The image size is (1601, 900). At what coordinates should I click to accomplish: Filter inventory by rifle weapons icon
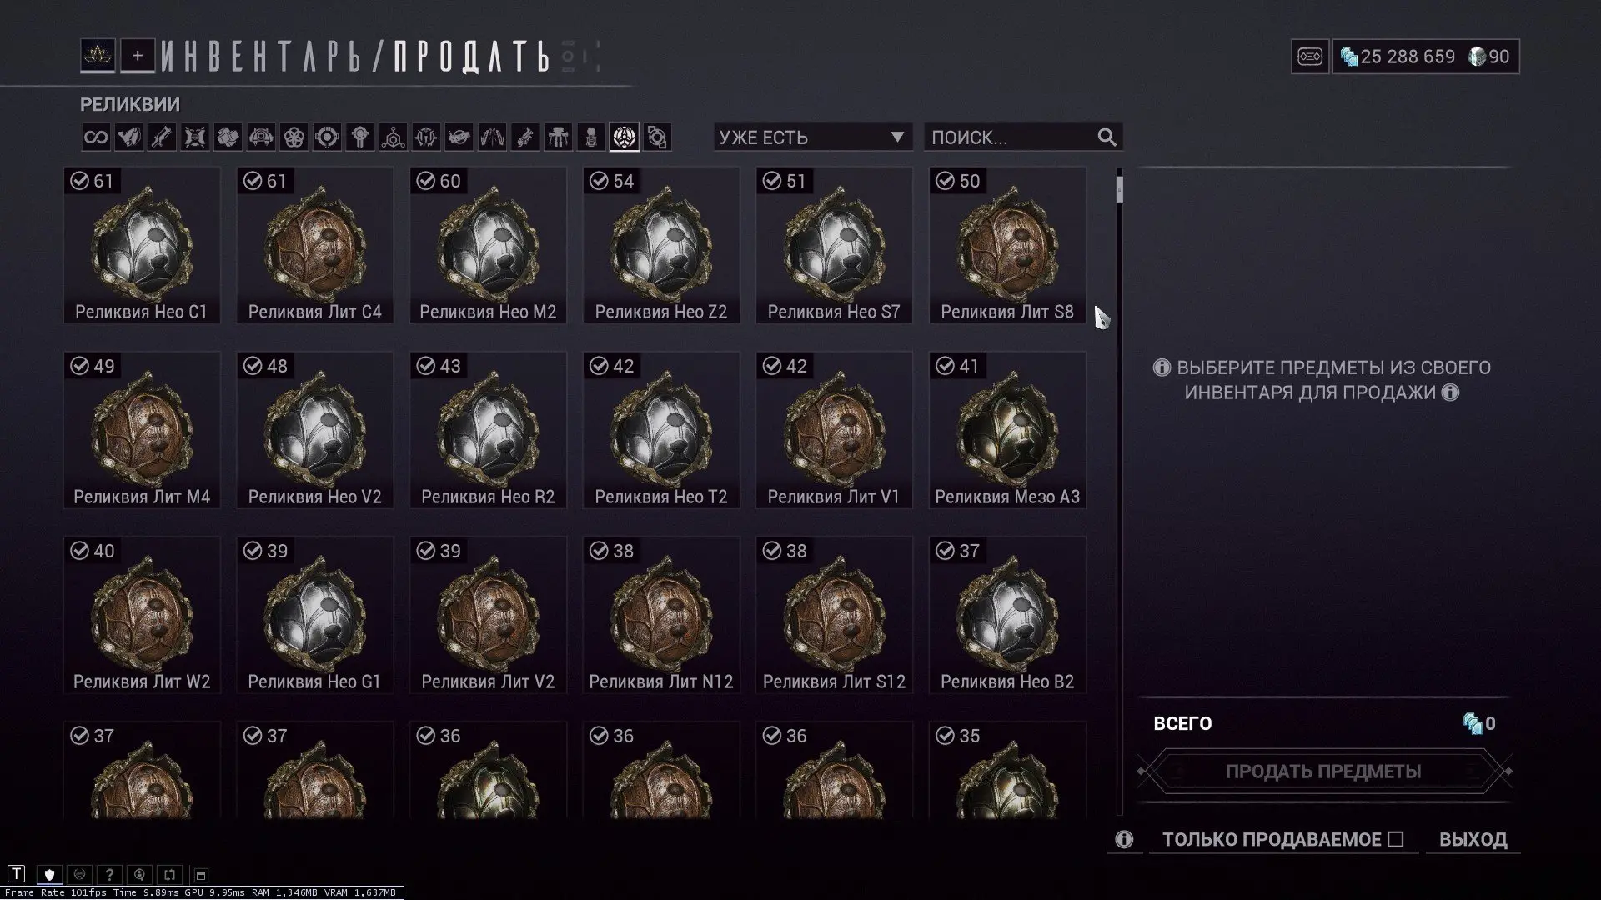click(162, 137)
